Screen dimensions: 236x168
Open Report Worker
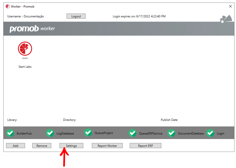click(107, 146)
